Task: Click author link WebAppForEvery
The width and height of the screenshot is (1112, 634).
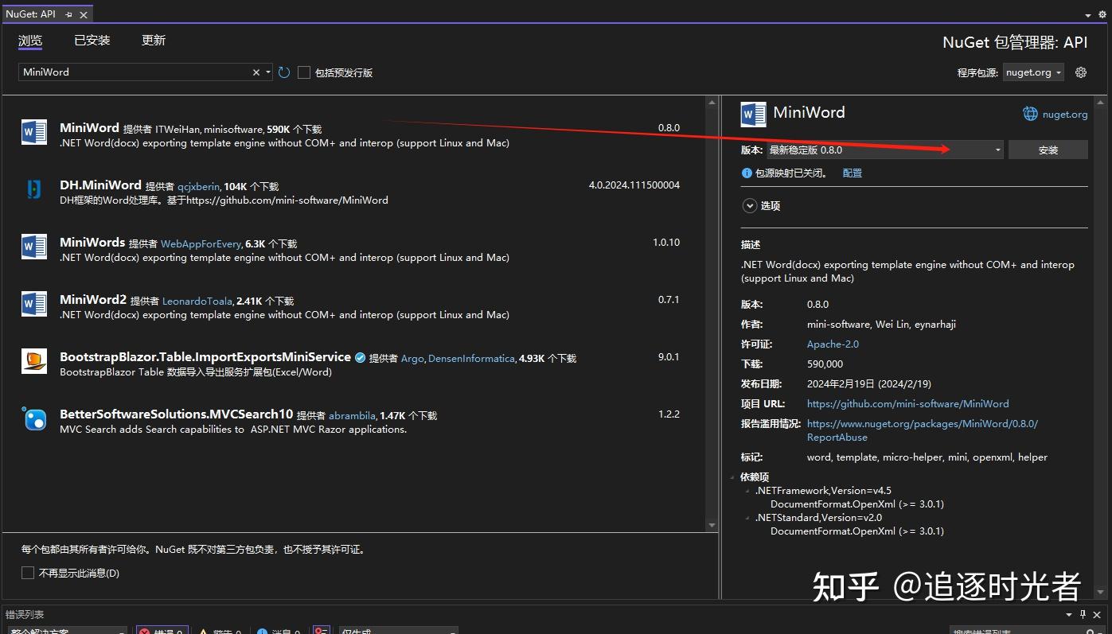Action: pos(201,244)
